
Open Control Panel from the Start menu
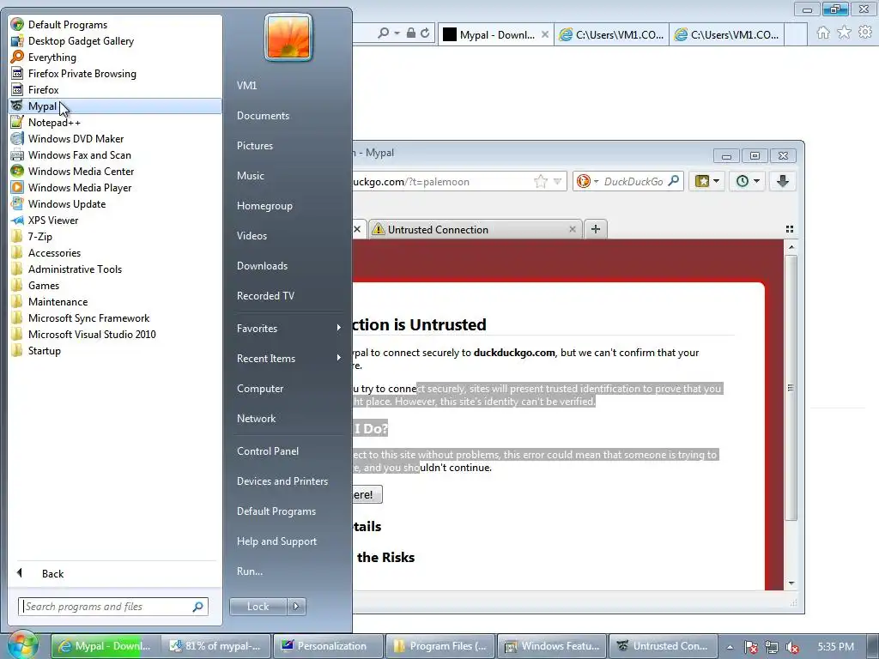click(288, 451)
